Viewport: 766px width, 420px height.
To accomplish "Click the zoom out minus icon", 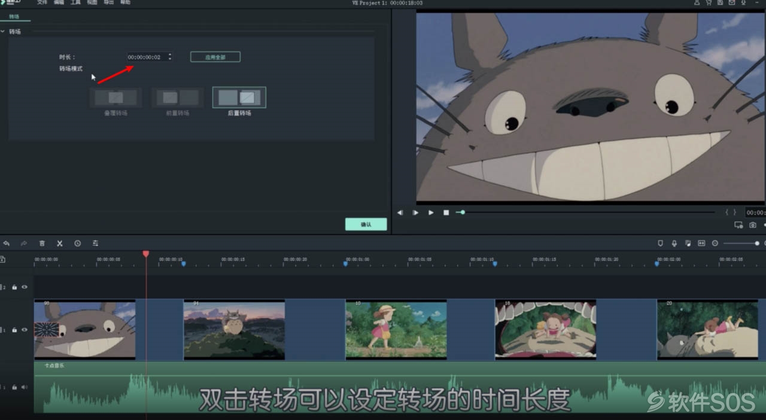I will click(x=715, y=244).
